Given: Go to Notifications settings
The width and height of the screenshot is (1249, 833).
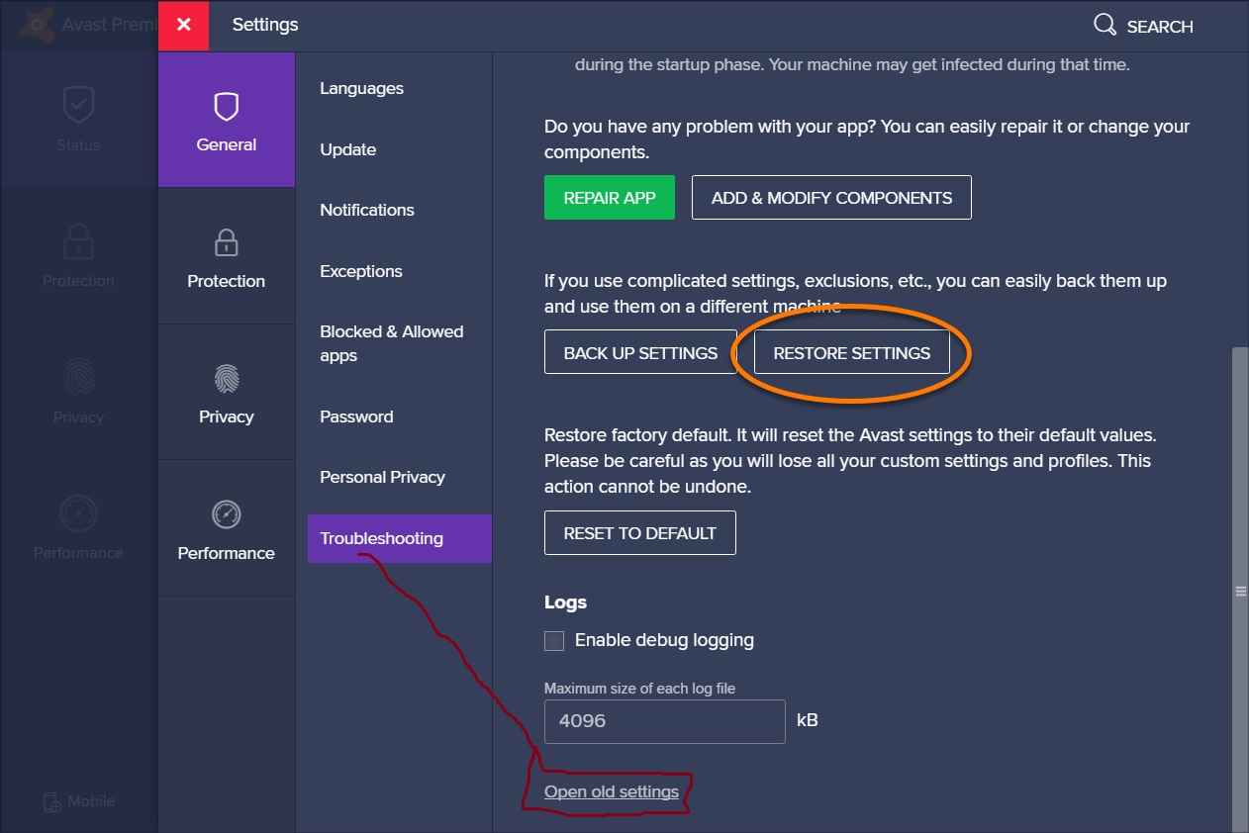Looking at the screenshot, I should 366,211.
